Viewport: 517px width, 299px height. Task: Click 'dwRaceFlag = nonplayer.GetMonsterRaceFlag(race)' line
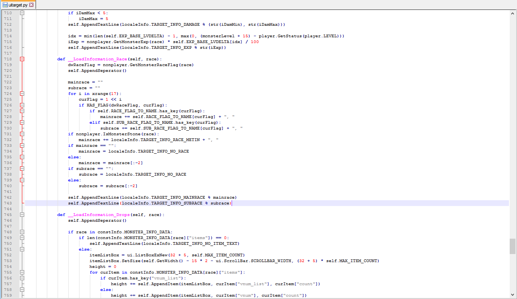[131, 65]
